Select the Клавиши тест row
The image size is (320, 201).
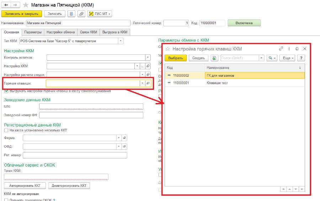coord(235,83)
